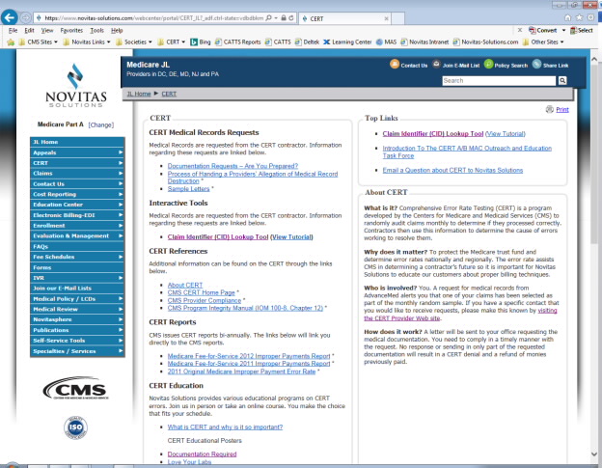
Task: Click the green Policy Search icon
Action: point(488,64)
